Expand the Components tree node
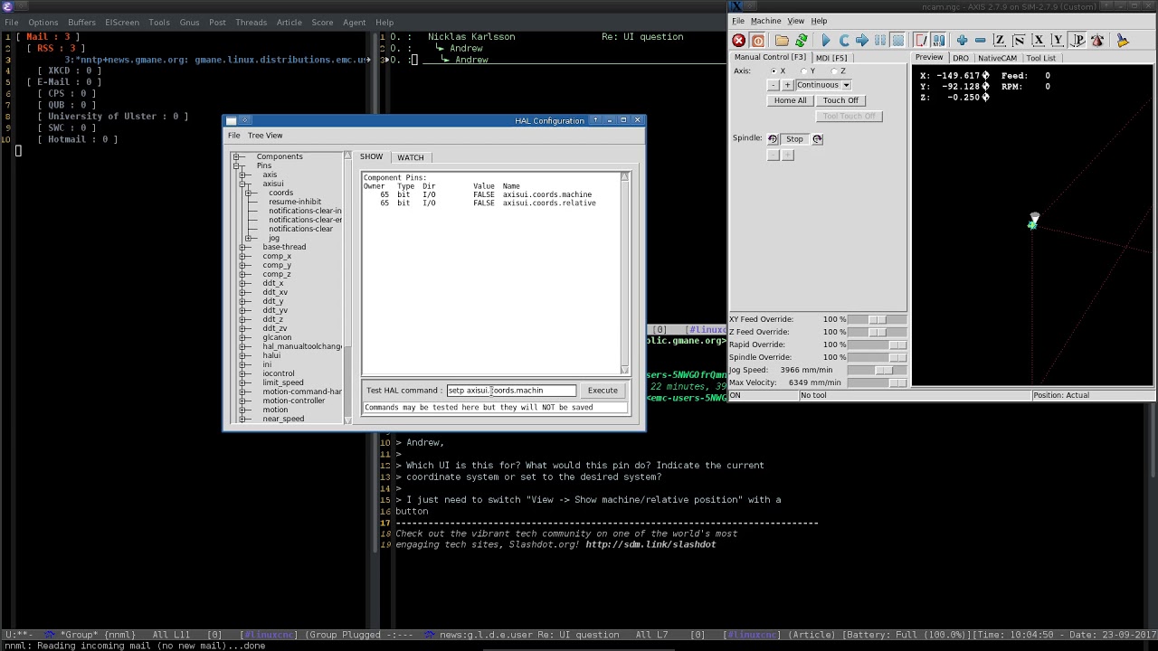This screenshot has height=651, width=1158. (x=237, y=156)
